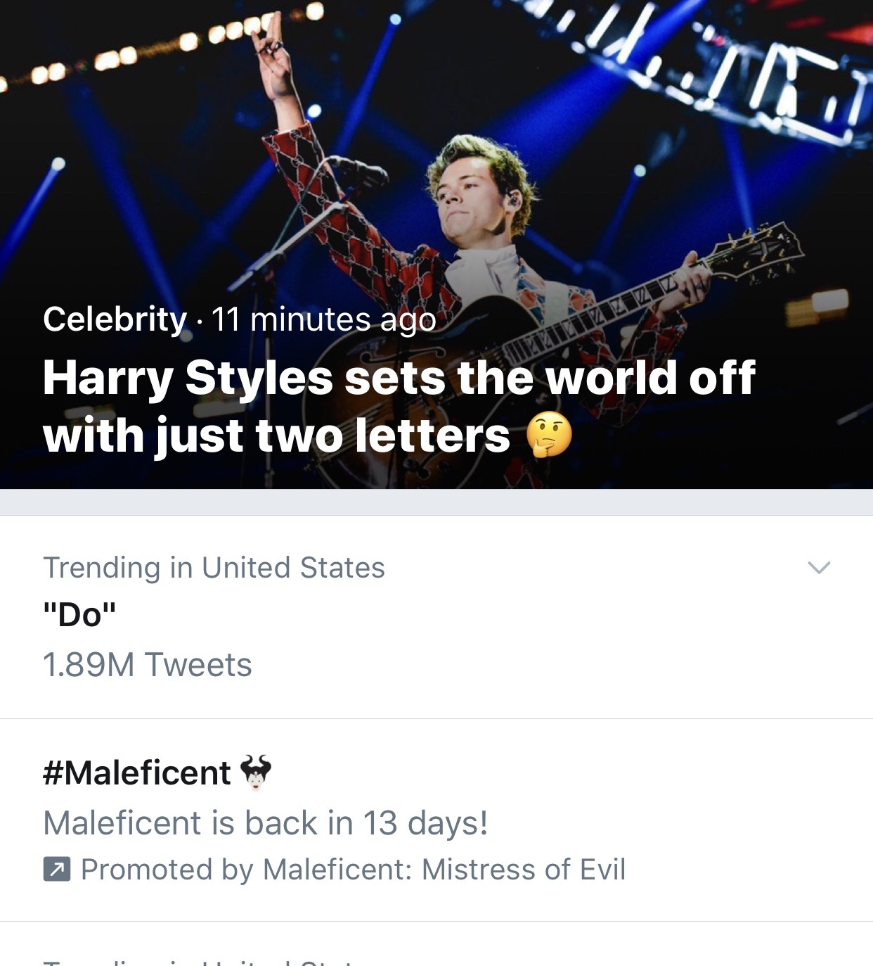Click the "11 minutes ago" timestamp
Screen dimensions: 873x966
click(324, 319)
